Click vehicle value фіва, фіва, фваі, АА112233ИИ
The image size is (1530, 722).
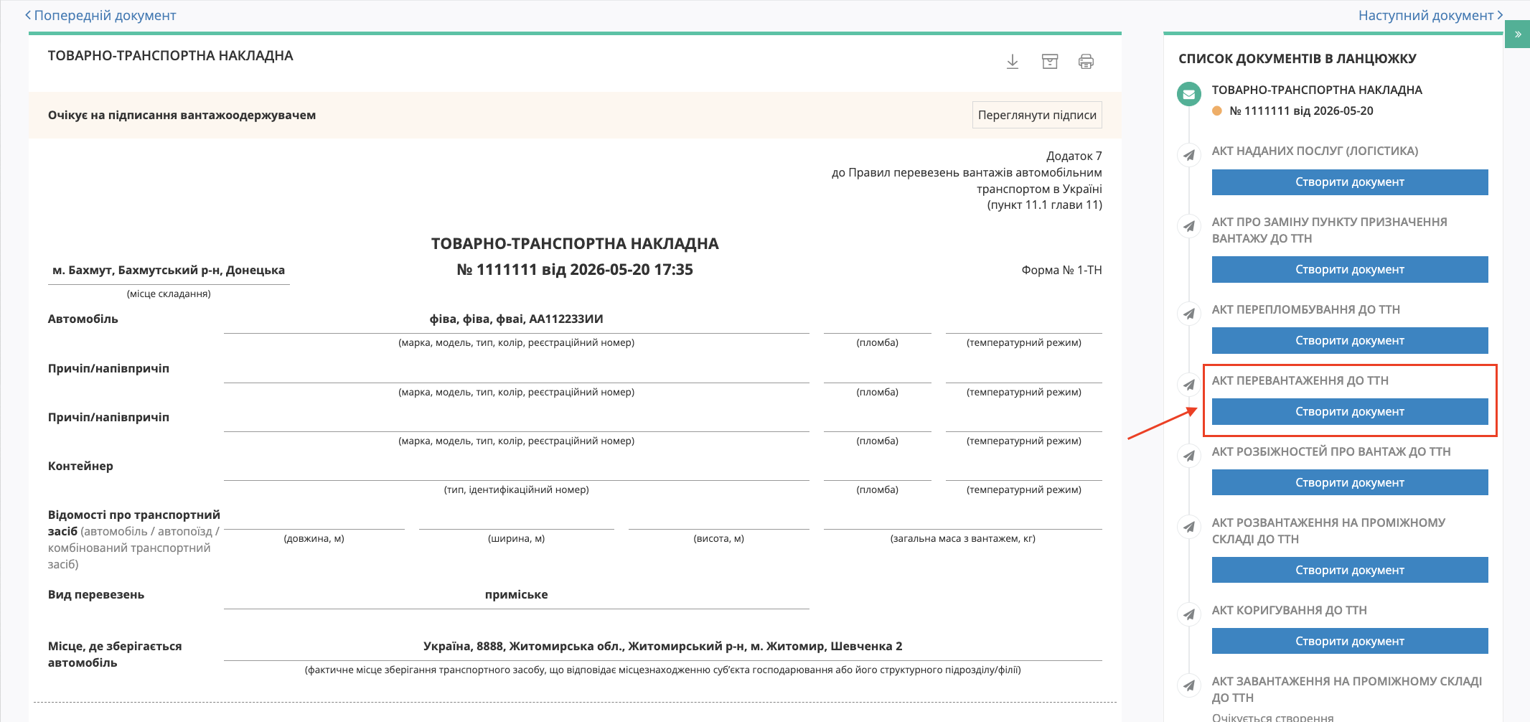tap(516, 319)
